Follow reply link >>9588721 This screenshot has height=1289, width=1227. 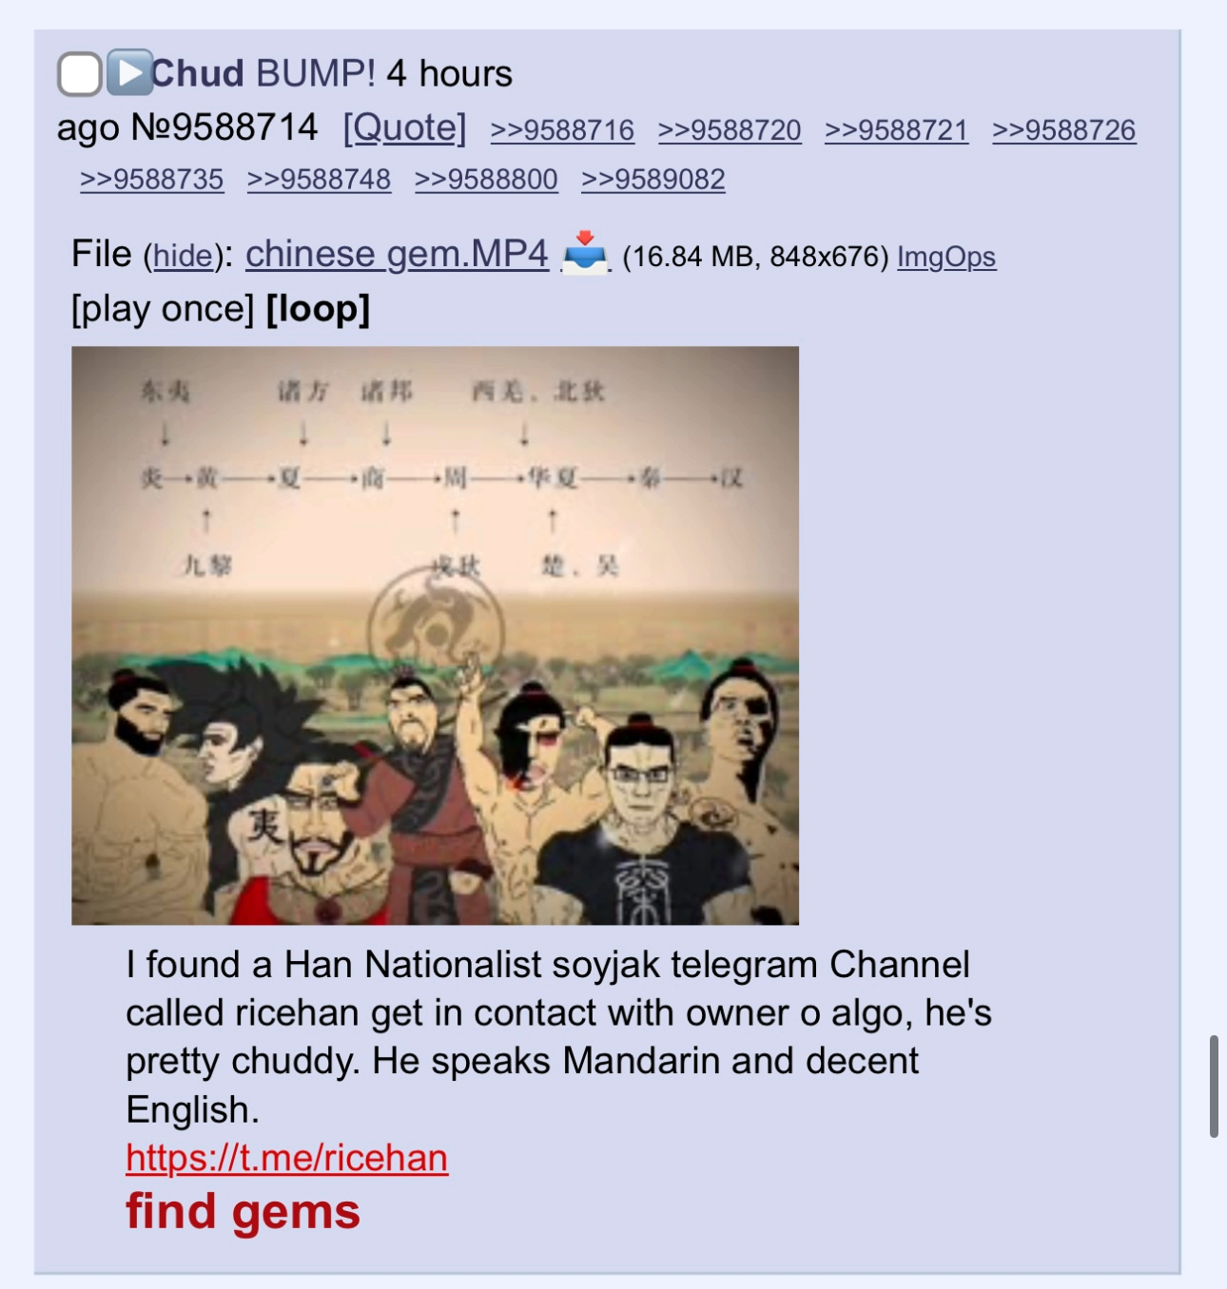896,130
